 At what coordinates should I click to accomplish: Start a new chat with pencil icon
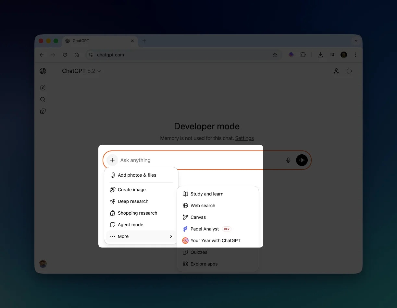(x=43, y=88)
